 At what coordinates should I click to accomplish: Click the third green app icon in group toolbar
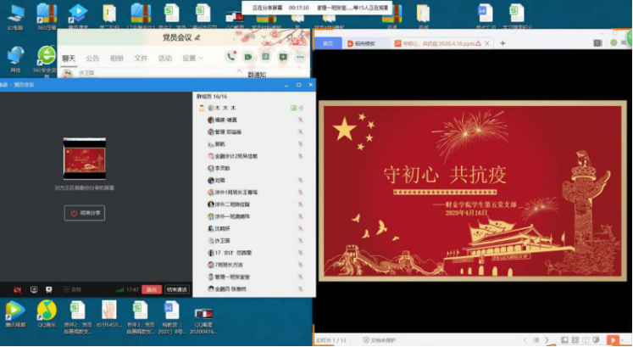[265, 58]
